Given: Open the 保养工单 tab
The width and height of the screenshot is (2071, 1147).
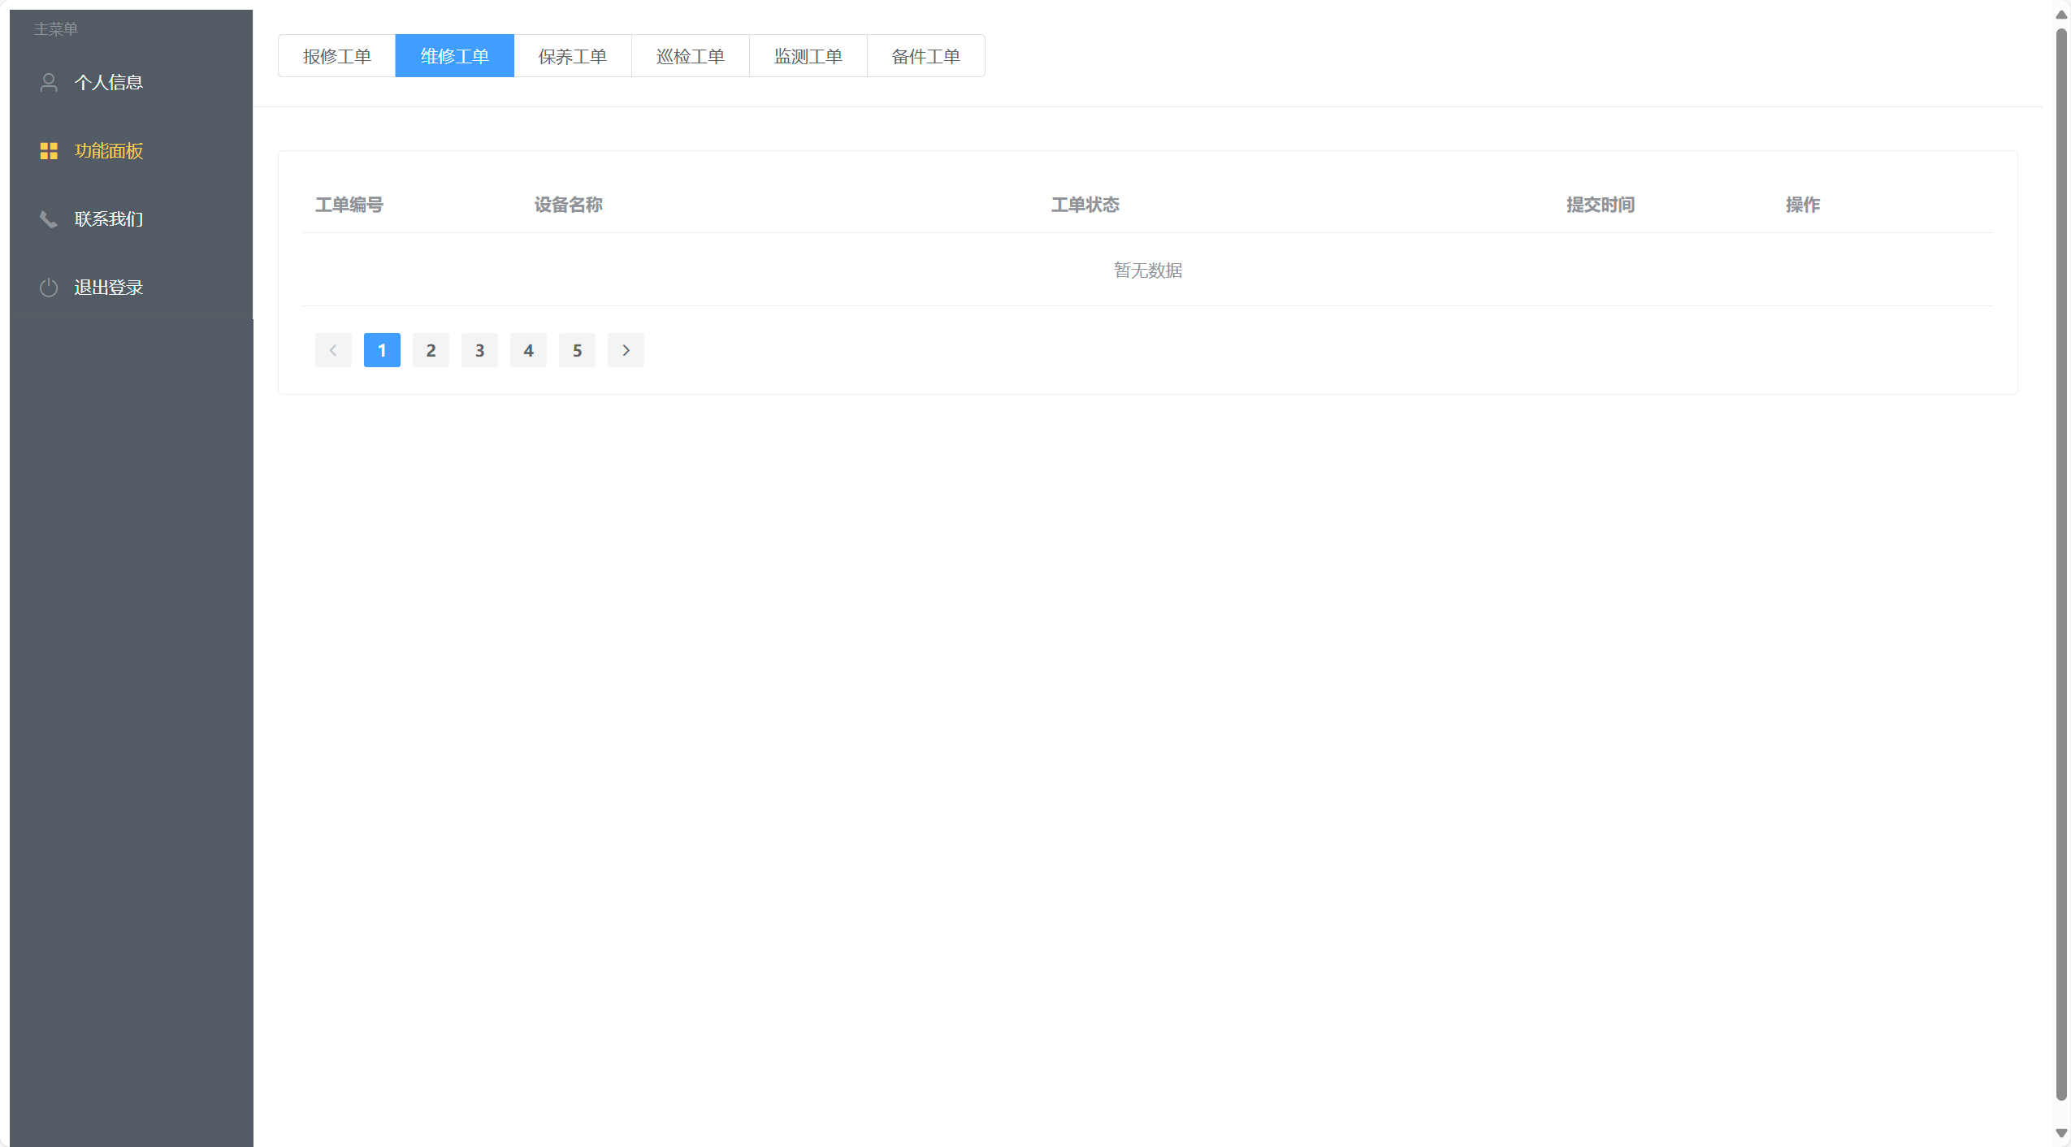Looking at the screenshot, I should [x=572, y=56].
